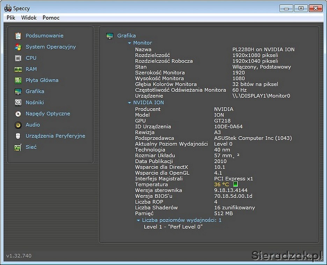327x265 pixels.
Task: Click the Speccy title bar app icon
Action: [8, 8]
